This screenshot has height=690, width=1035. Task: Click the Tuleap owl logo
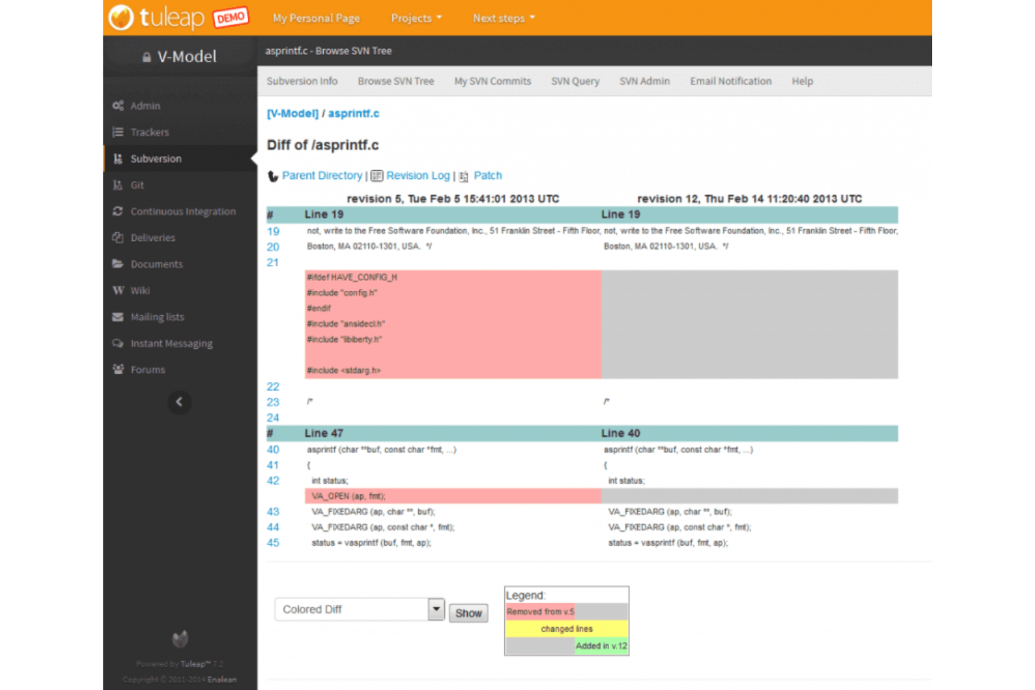coord(121,17)
